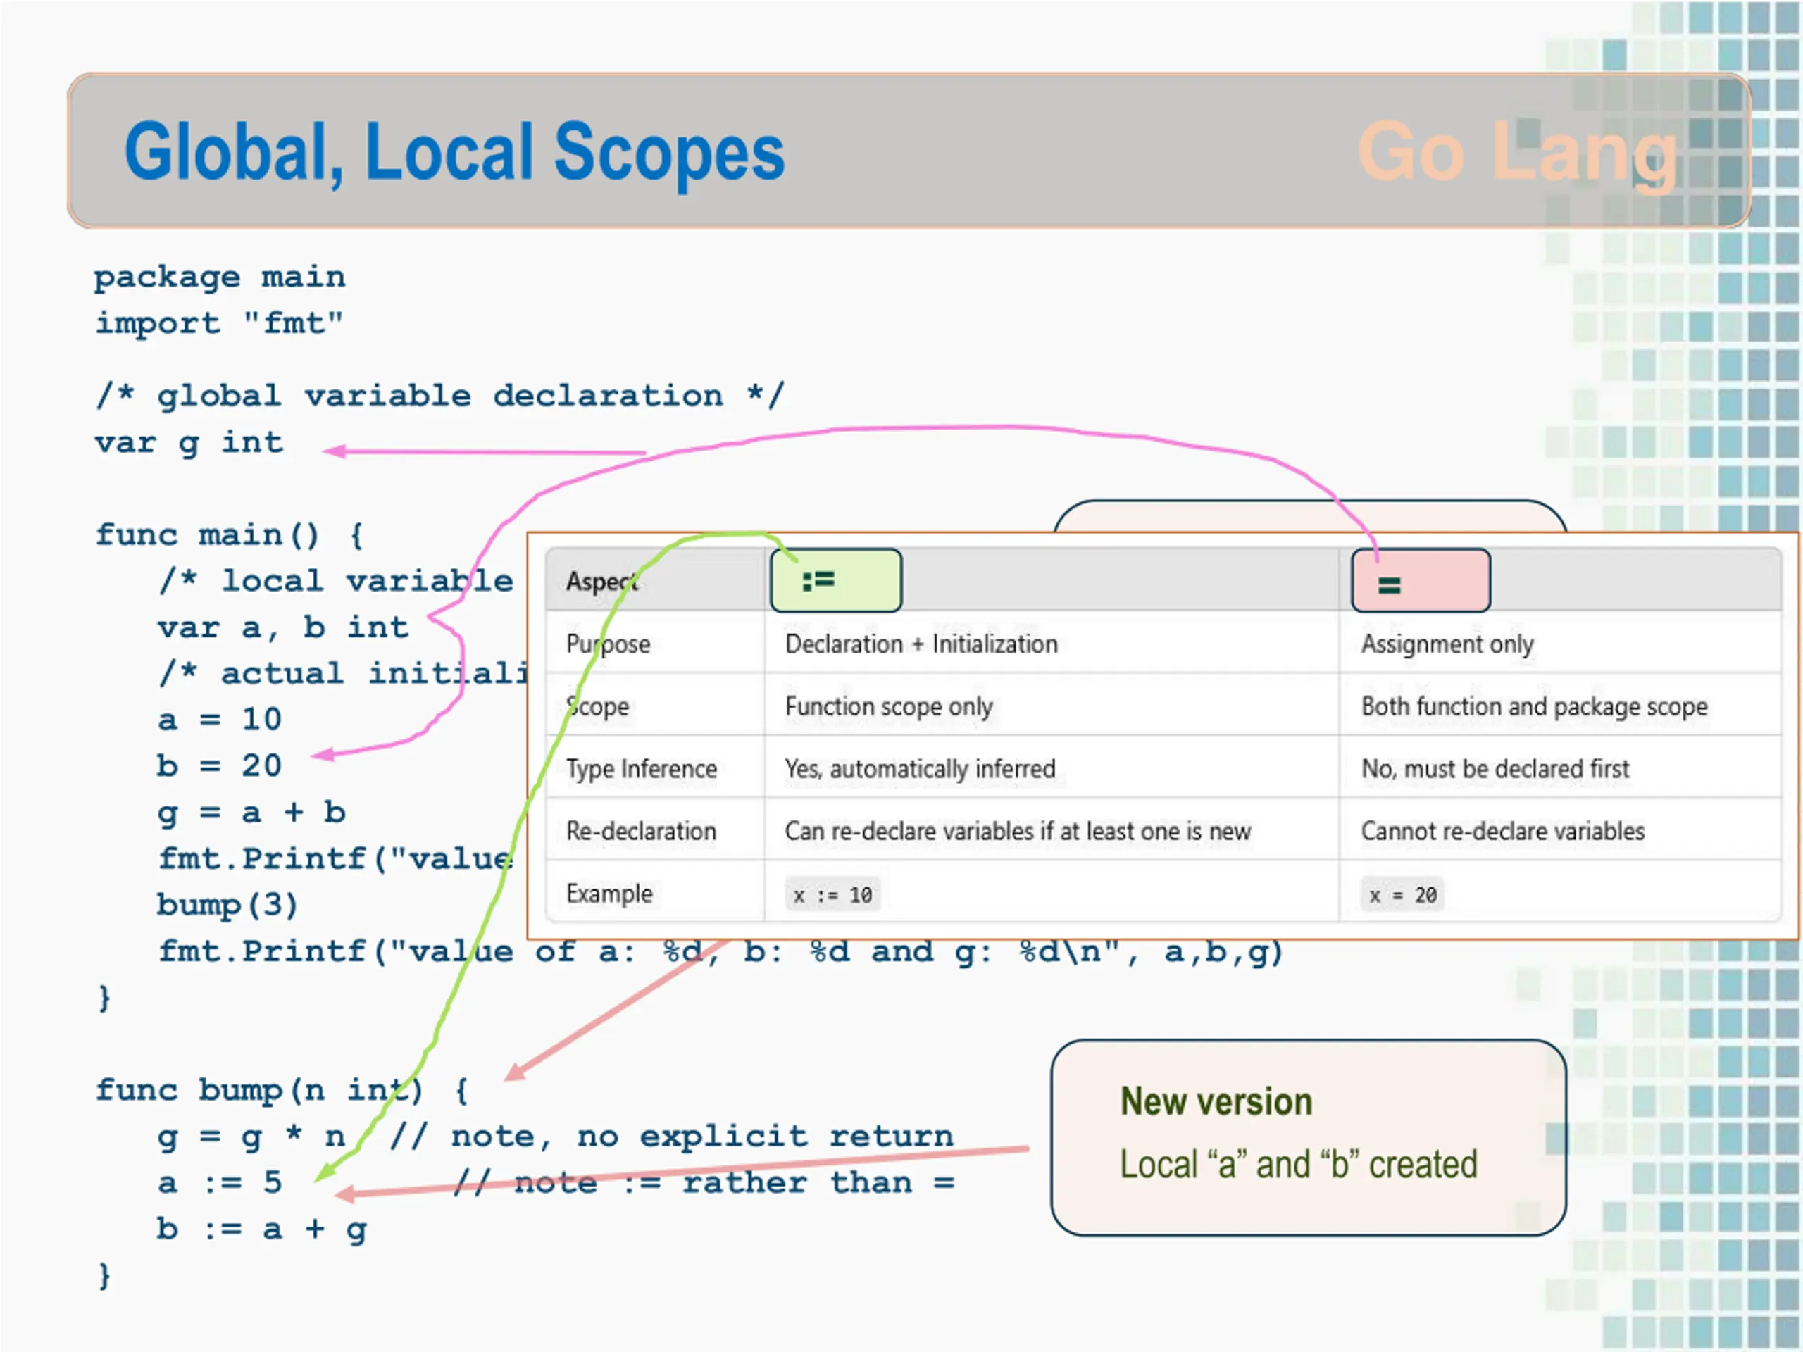Click the pink = header box
1803x1352 pixels.
[x=1421, y=580]
